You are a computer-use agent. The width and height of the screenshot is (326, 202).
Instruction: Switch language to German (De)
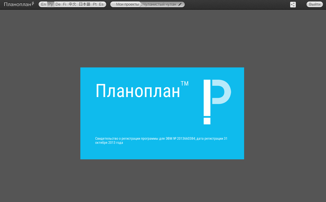58,4
